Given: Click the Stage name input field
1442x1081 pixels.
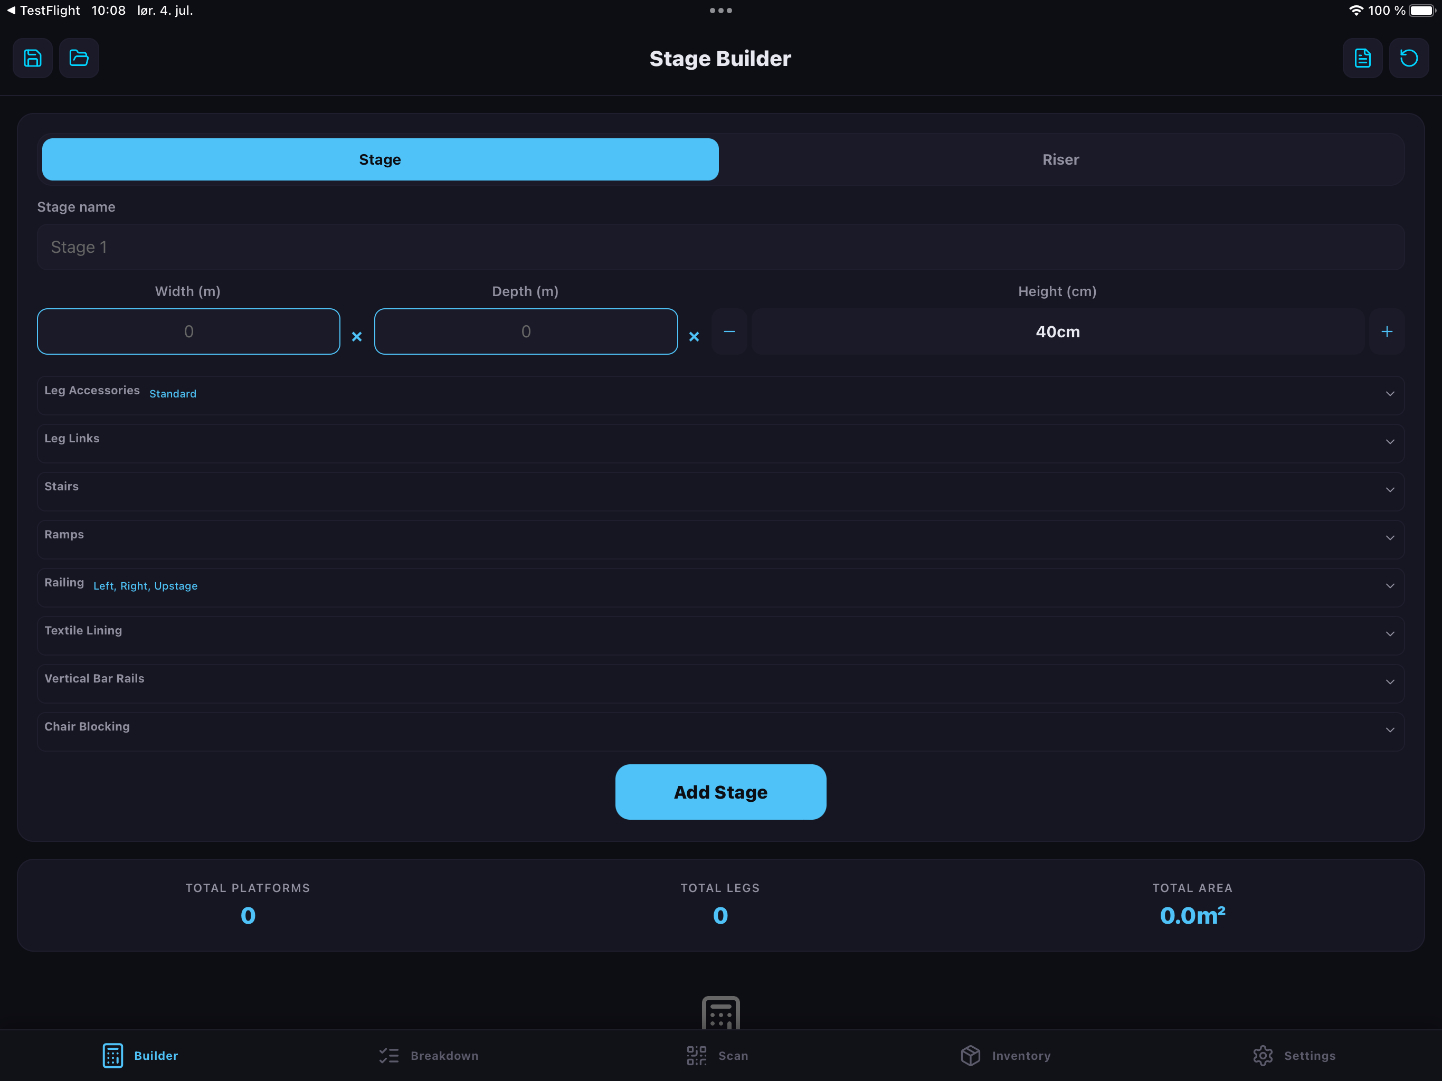Looking at the screenshot, I should click(720, 247).
